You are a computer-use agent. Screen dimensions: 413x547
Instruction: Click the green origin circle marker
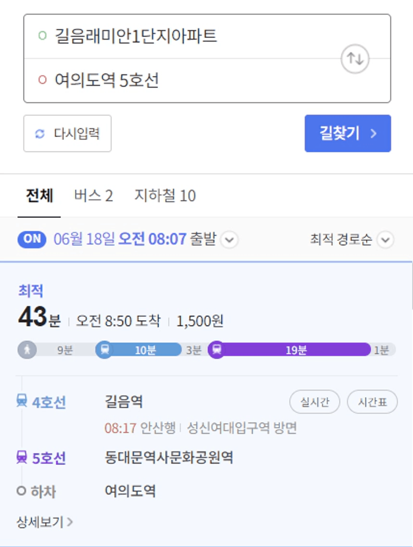click(42, 35)
